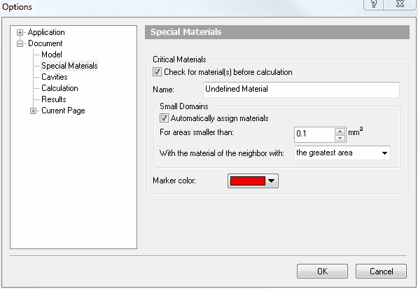
Task: Increase the area threshold with up arrow
Action: pyautogui.click(x=340, y=131)
